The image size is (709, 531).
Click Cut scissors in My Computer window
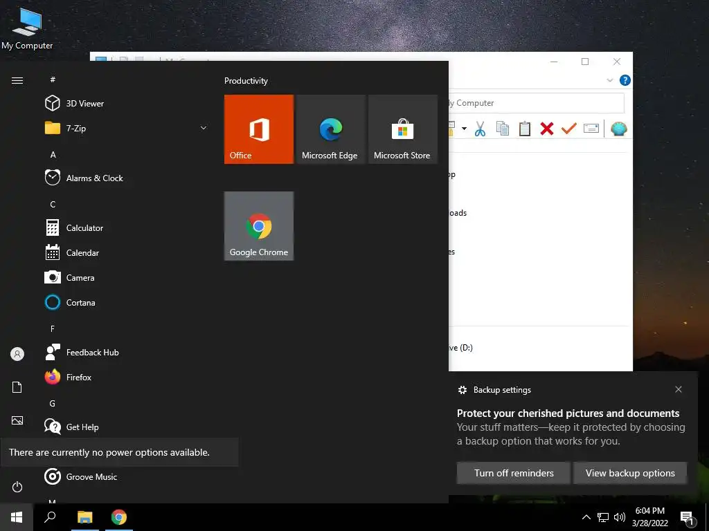(481, 129)
